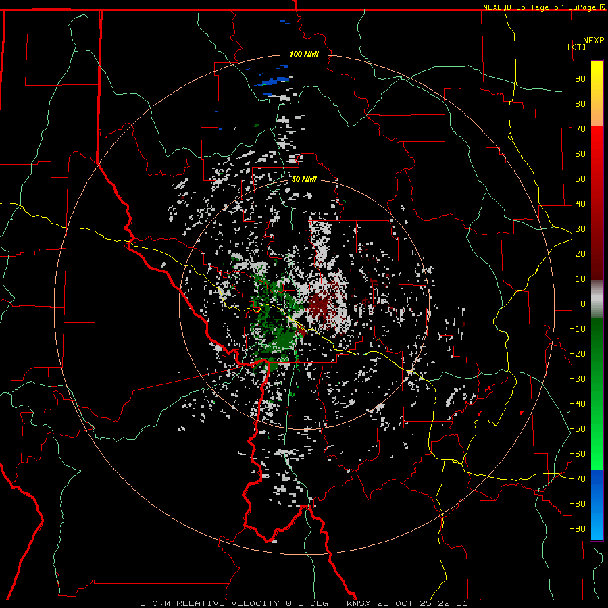Select the positive 50 scale value
This screenshot has height=608, width=608.
pyautogui.click(x=580, y=179)
